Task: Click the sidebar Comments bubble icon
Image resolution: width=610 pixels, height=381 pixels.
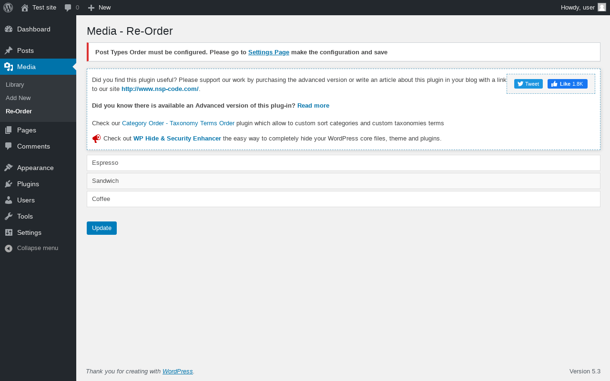Action: [x=9, y=146]
